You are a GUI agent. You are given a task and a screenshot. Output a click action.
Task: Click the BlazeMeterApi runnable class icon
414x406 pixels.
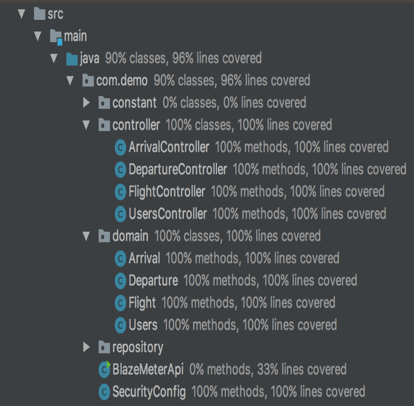(x=105, y=369)
